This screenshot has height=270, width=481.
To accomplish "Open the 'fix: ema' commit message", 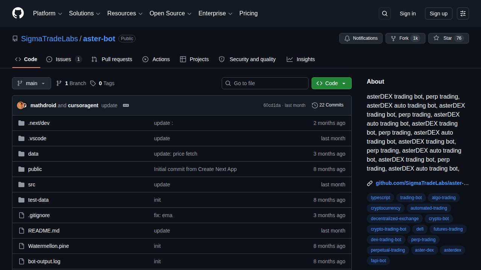I will (x=163, y=215).
